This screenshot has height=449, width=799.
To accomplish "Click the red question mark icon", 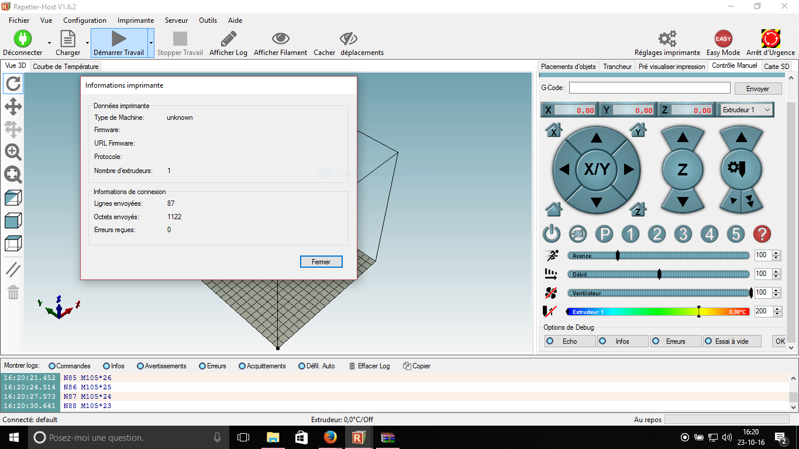I will tap(762, 234).
